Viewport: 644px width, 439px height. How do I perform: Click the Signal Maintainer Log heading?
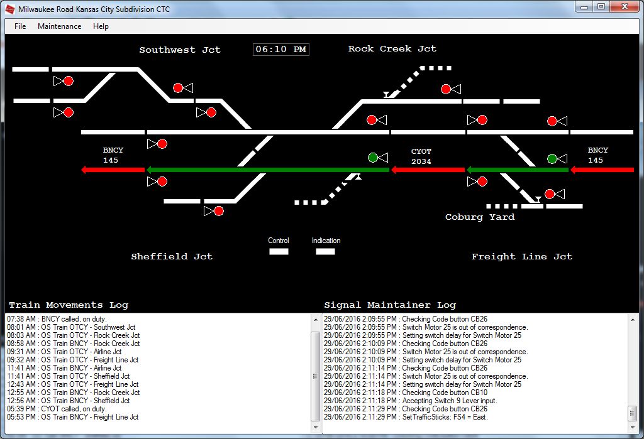[x=390, y=305]
